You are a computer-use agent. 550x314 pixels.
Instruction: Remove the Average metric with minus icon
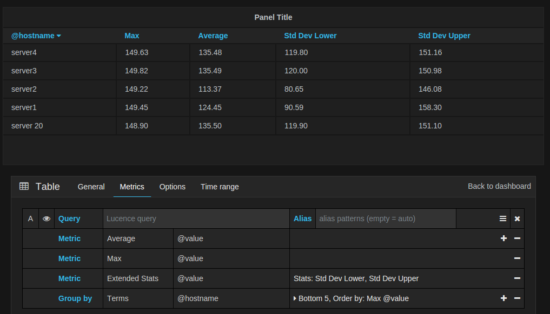click(x=518, y=238)
